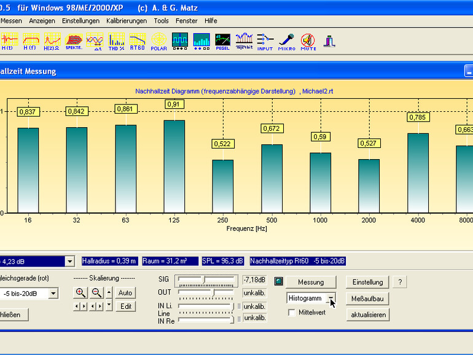Screen dimensions: 473x355
Task: Click the MIKRO microphone icon
Action: 286,41
